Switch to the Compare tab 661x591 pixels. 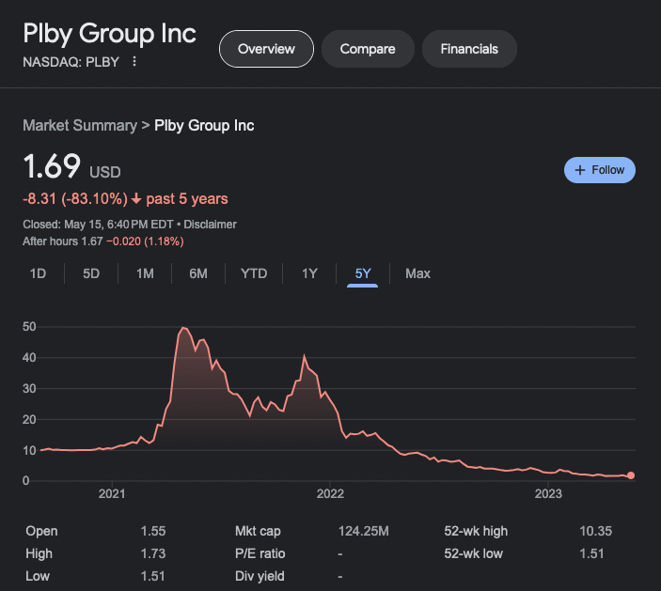(x=368, y=49)
